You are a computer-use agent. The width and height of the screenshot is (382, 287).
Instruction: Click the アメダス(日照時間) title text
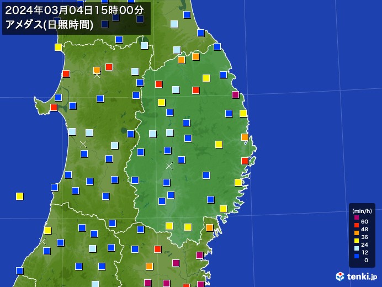tap(49, 25)
